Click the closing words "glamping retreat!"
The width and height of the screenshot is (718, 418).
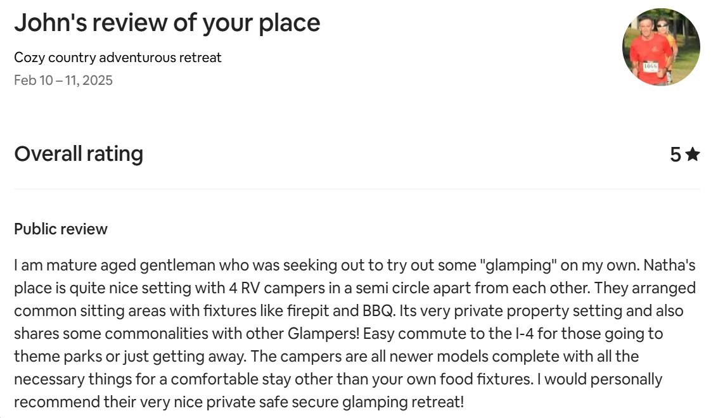click(403, 402)
